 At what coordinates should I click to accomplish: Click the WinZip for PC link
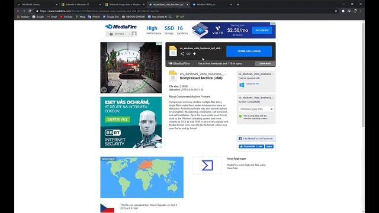pos(253,84)
